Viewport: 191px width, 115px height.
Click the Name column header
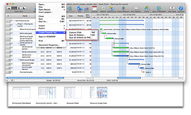click(x=25, y=16)
